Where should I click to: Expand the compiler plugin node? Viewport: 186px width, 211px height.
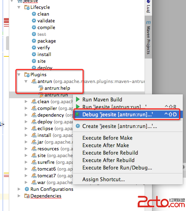pos(26,108)
